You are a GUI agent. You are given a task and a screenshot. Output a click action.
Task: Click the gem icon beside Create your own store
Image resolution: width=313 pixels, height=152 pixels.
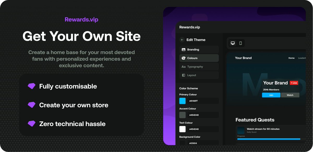point(32,105)
